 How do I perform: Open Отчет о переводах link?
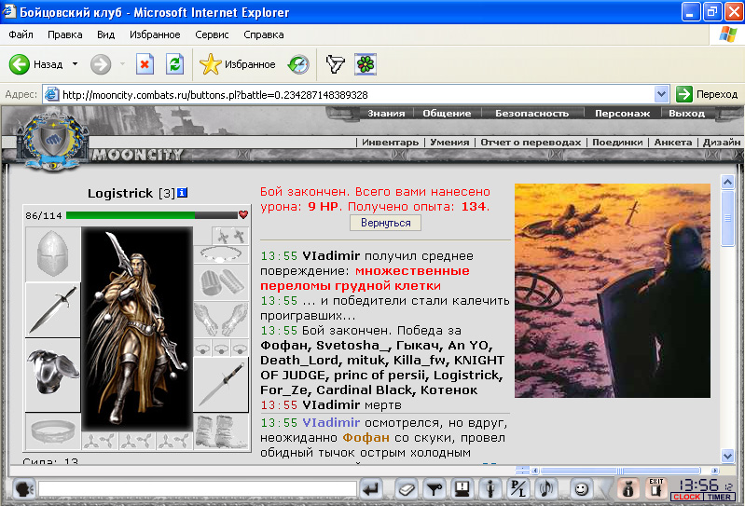531,142
